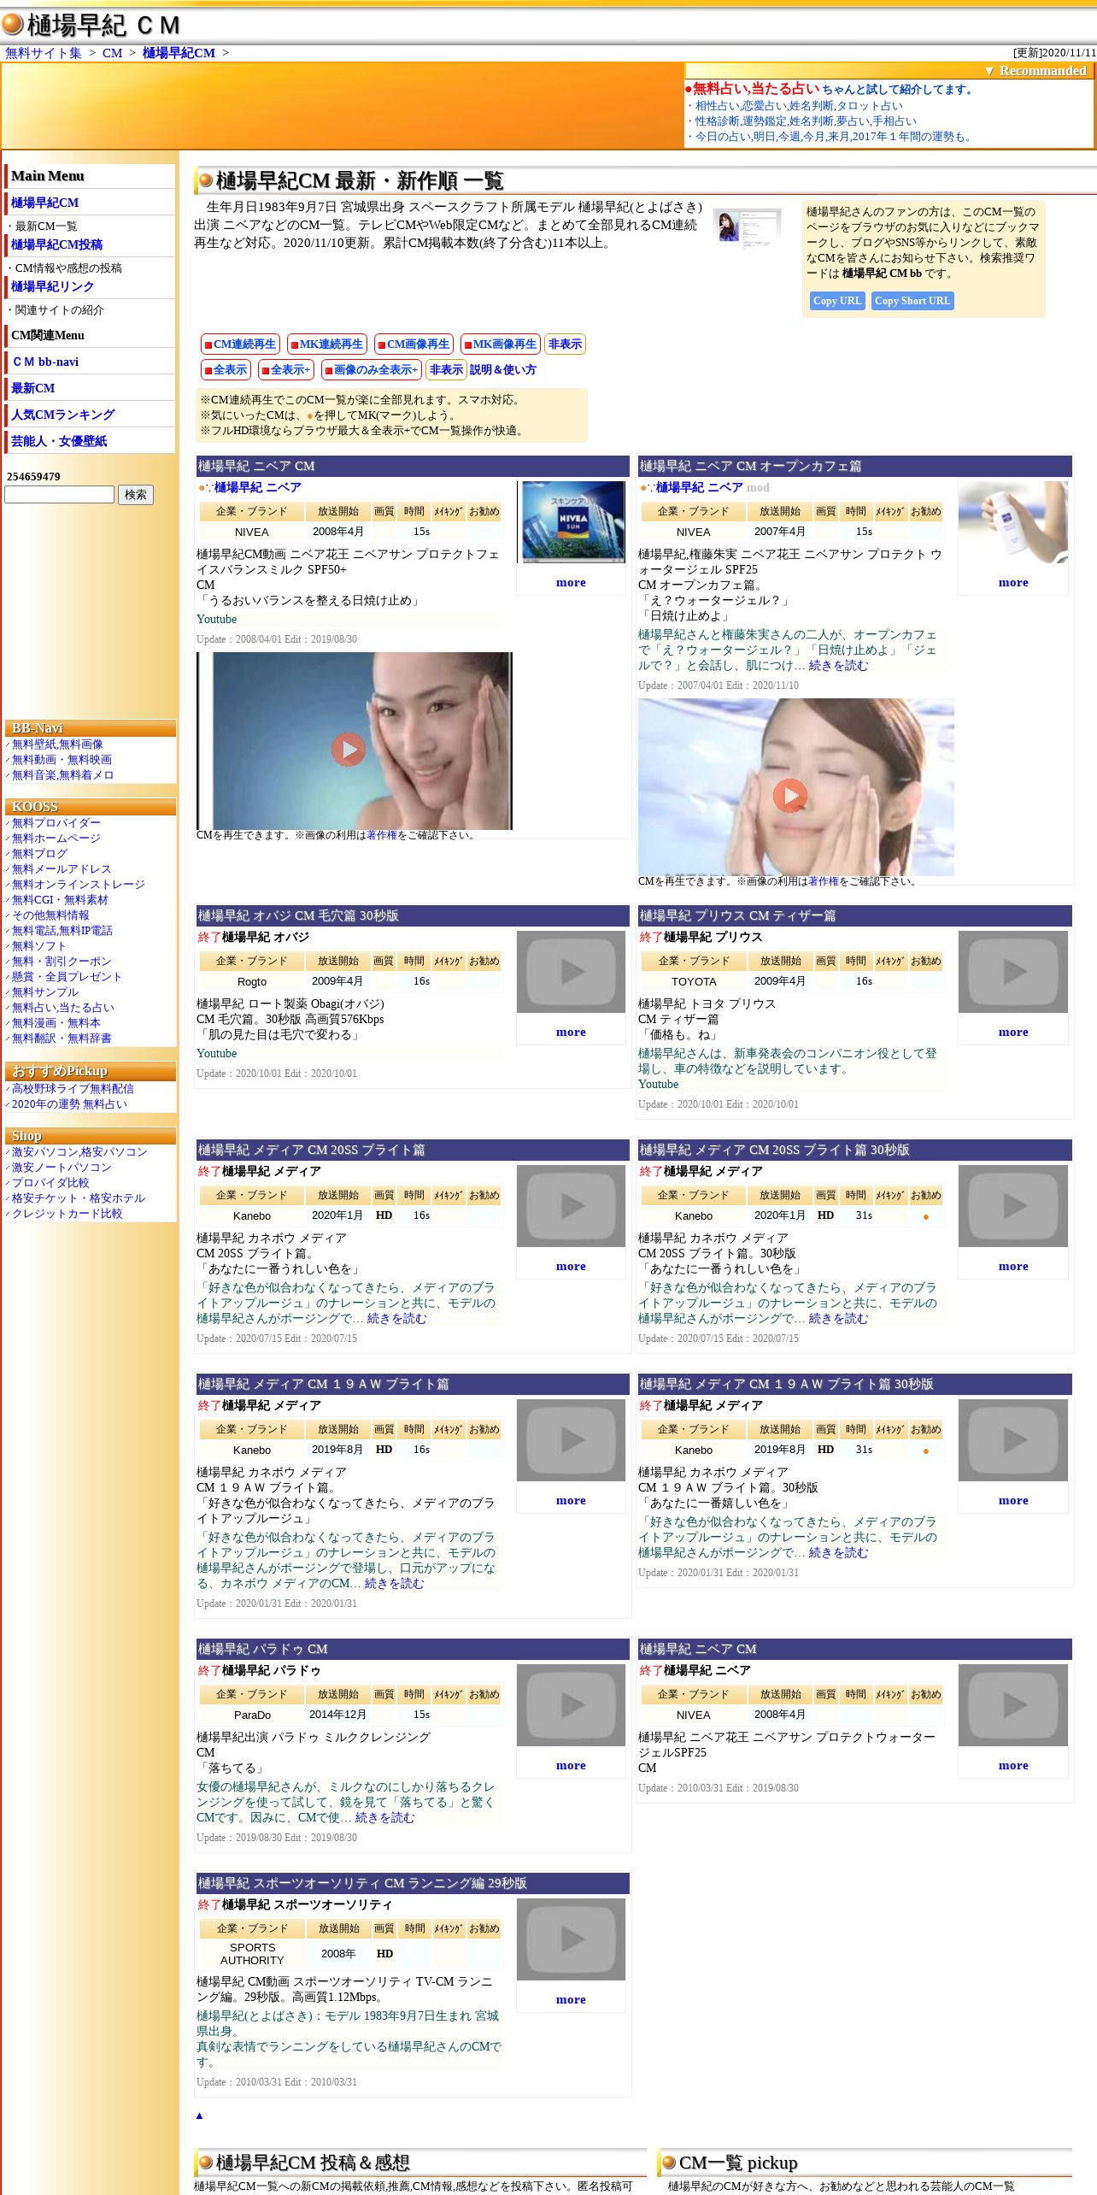Open 相性占い,恋愛占い banner link
The width and height of the screenshot is (1097, 2195).
pos(799,106)
